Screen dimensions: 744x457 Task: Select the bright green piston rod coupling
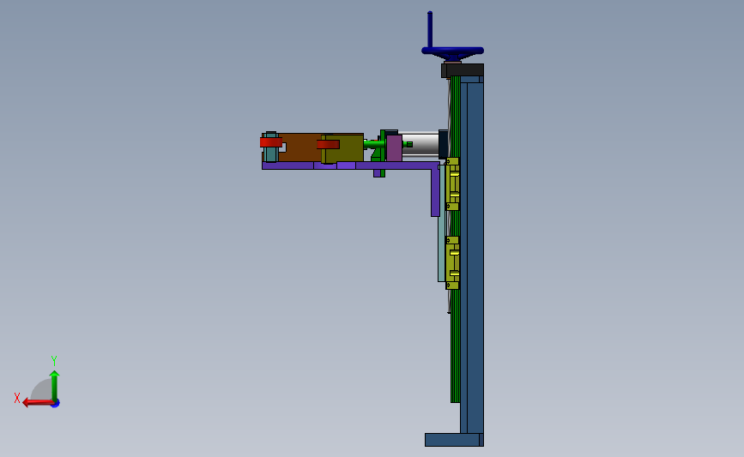pyautogui.click(x=374, y=144)
